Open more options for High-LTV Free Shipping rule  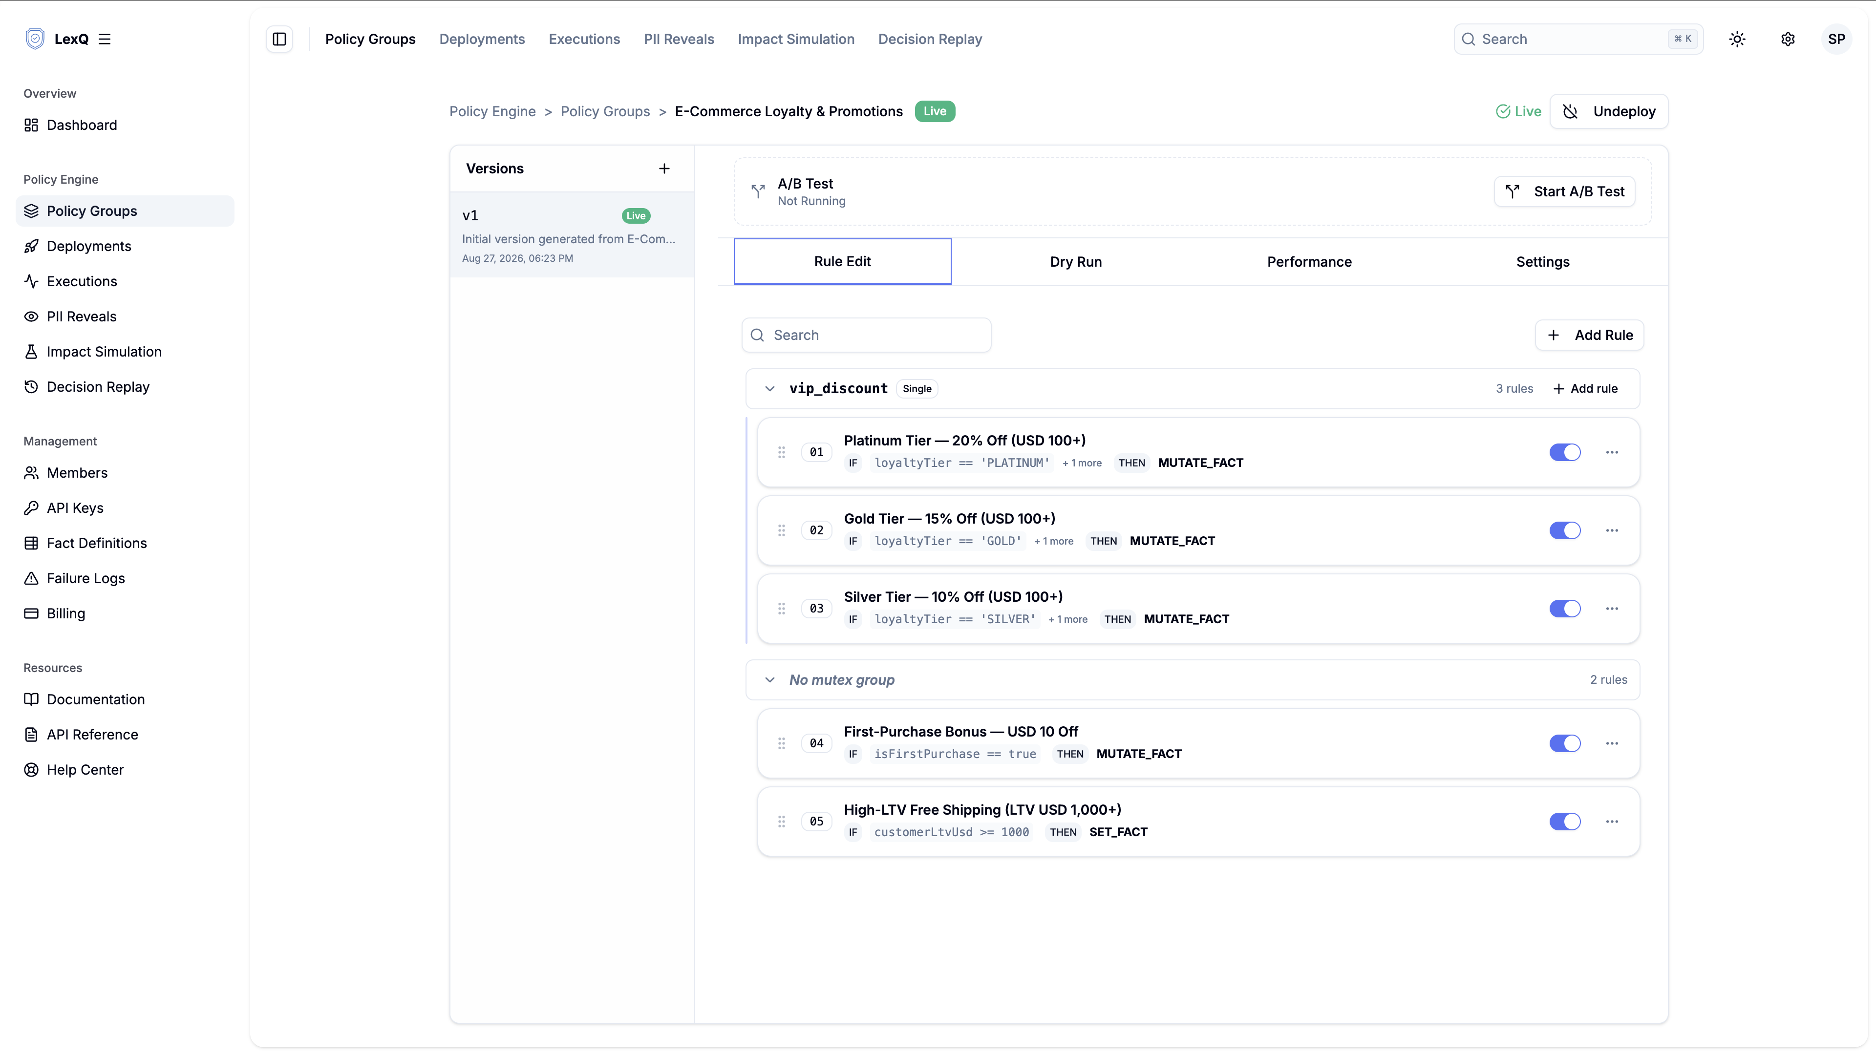tap(1612, 821)
